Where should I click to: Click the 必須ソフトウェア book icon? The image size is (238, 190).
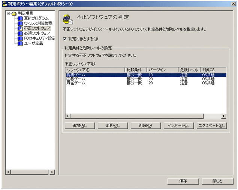click(x=20, y=33)
